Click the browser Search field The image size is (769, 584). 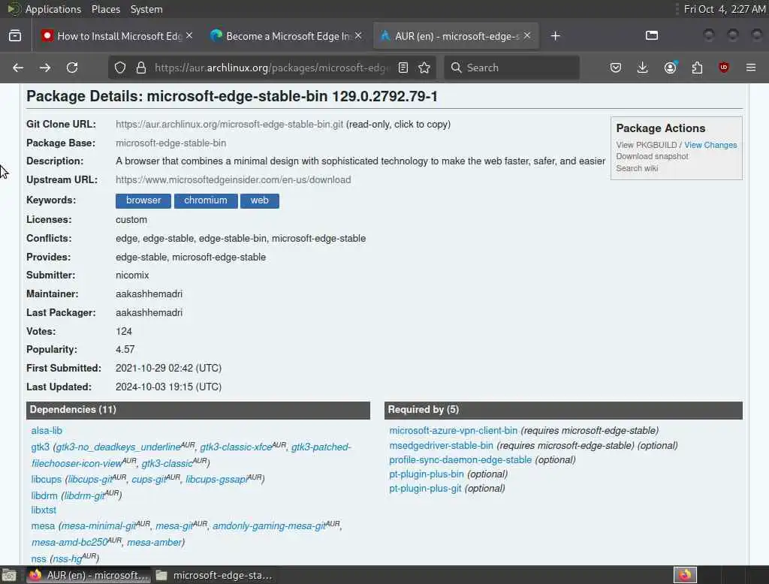[x=512, y=68]
